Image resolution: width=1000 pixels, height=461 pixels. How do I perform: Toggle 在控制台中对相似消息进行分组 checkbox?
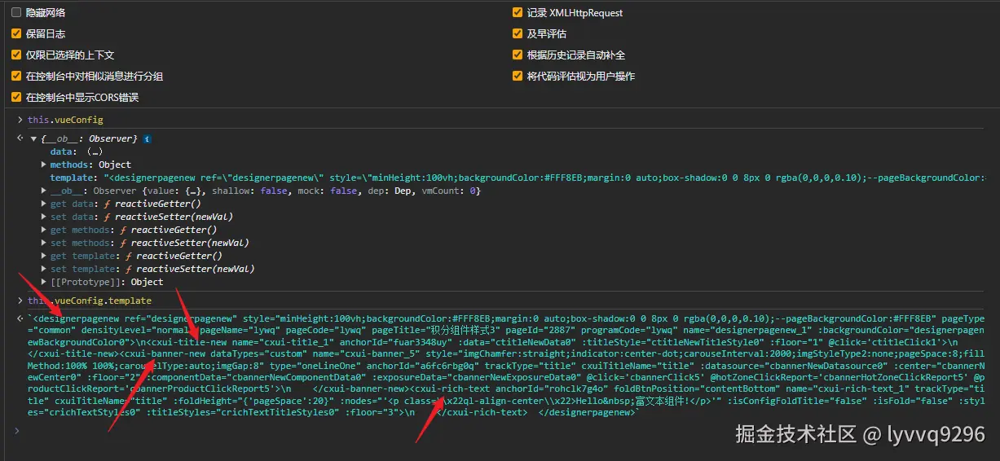(x=16, y=77)
